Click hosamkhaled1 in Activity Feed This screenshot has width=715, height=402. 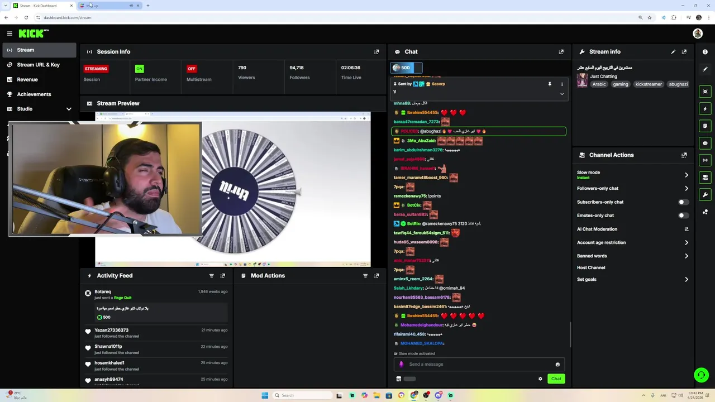109,363
